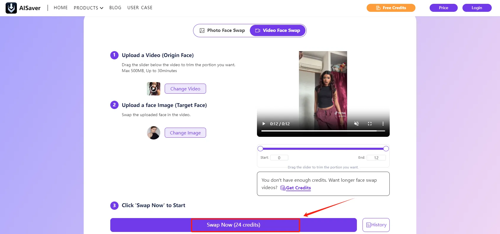The width and height of the screenshot is (500, 234).
Task: Click 'Max 500MB, Up to 30minutes' text
Action: (149, 71)
